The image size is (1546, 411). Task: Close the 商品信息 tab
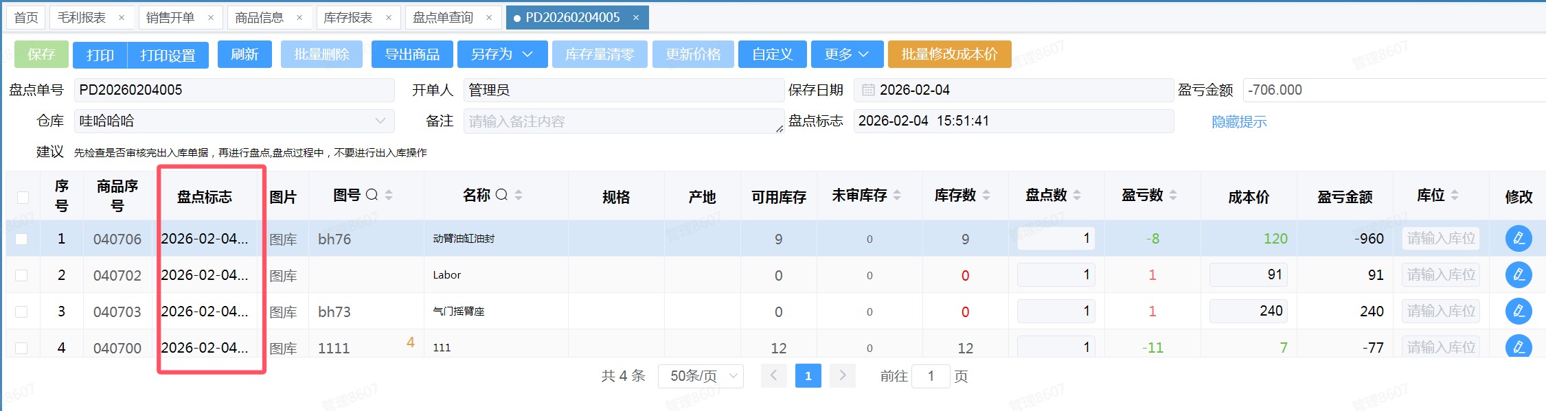pos(299,18)
